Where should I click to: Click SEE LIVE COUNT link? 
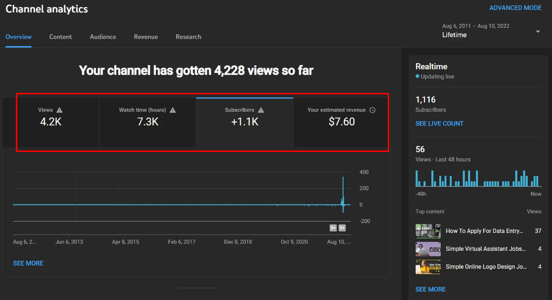coord(439,124)
